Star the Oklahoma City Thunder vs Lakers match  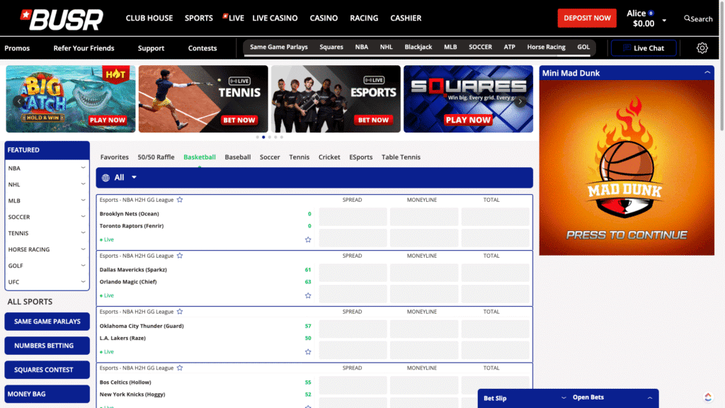pos(308,352)
